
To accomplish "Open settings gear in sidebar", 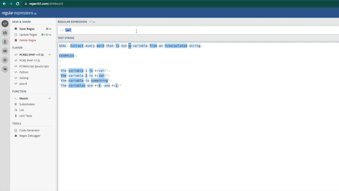I will (5, 60).
